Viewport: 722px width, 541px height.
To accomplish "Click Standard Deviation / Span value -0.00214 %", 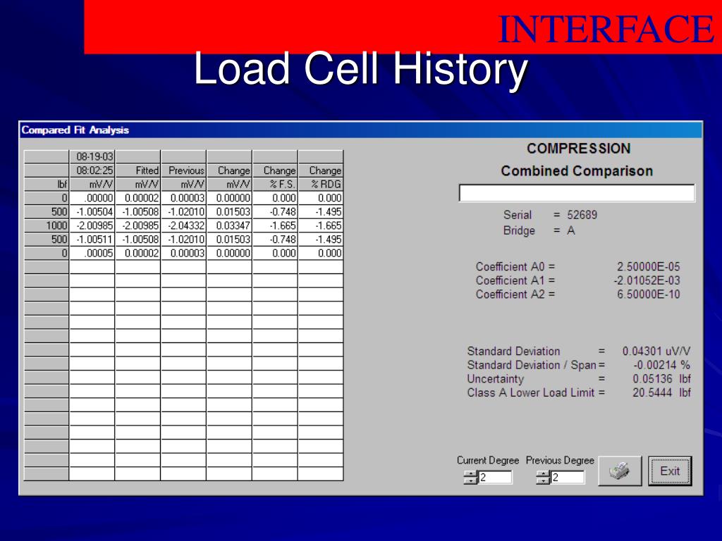I will tap(661, 366).
